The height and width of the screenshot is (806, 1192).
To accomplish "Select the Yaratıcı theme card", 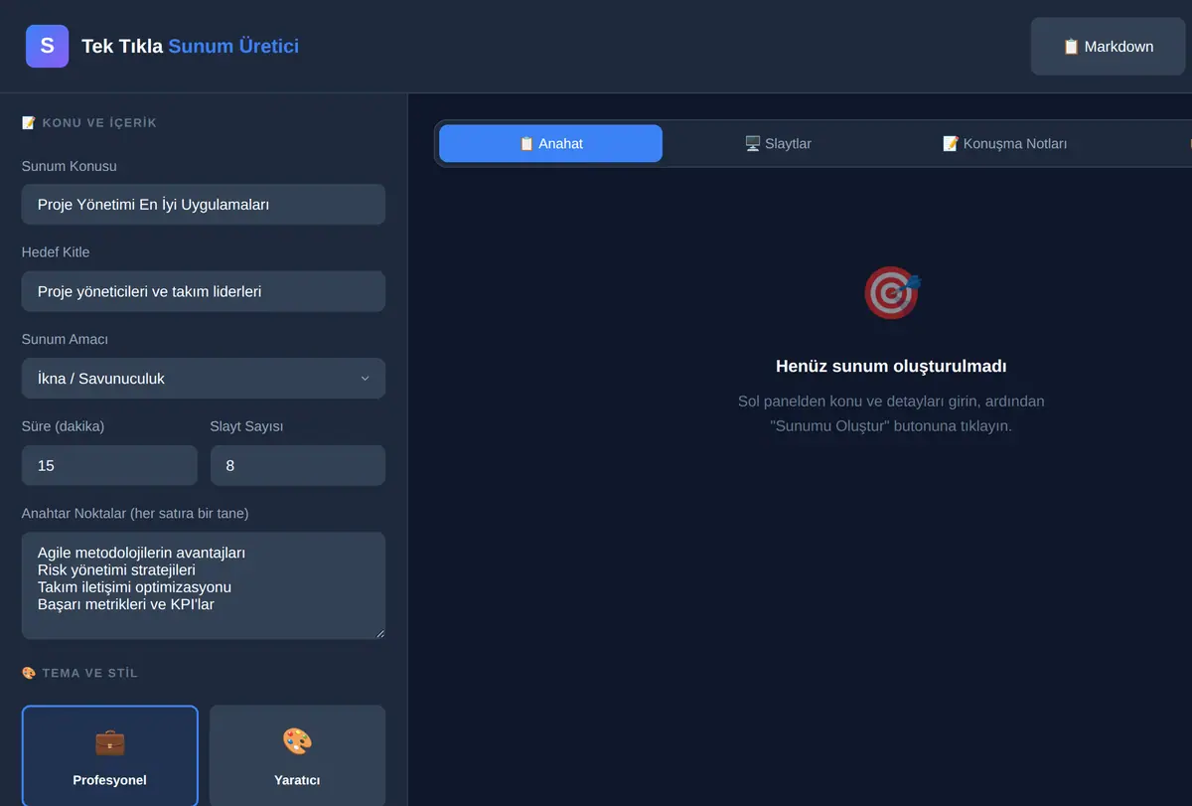I will 297,755.
